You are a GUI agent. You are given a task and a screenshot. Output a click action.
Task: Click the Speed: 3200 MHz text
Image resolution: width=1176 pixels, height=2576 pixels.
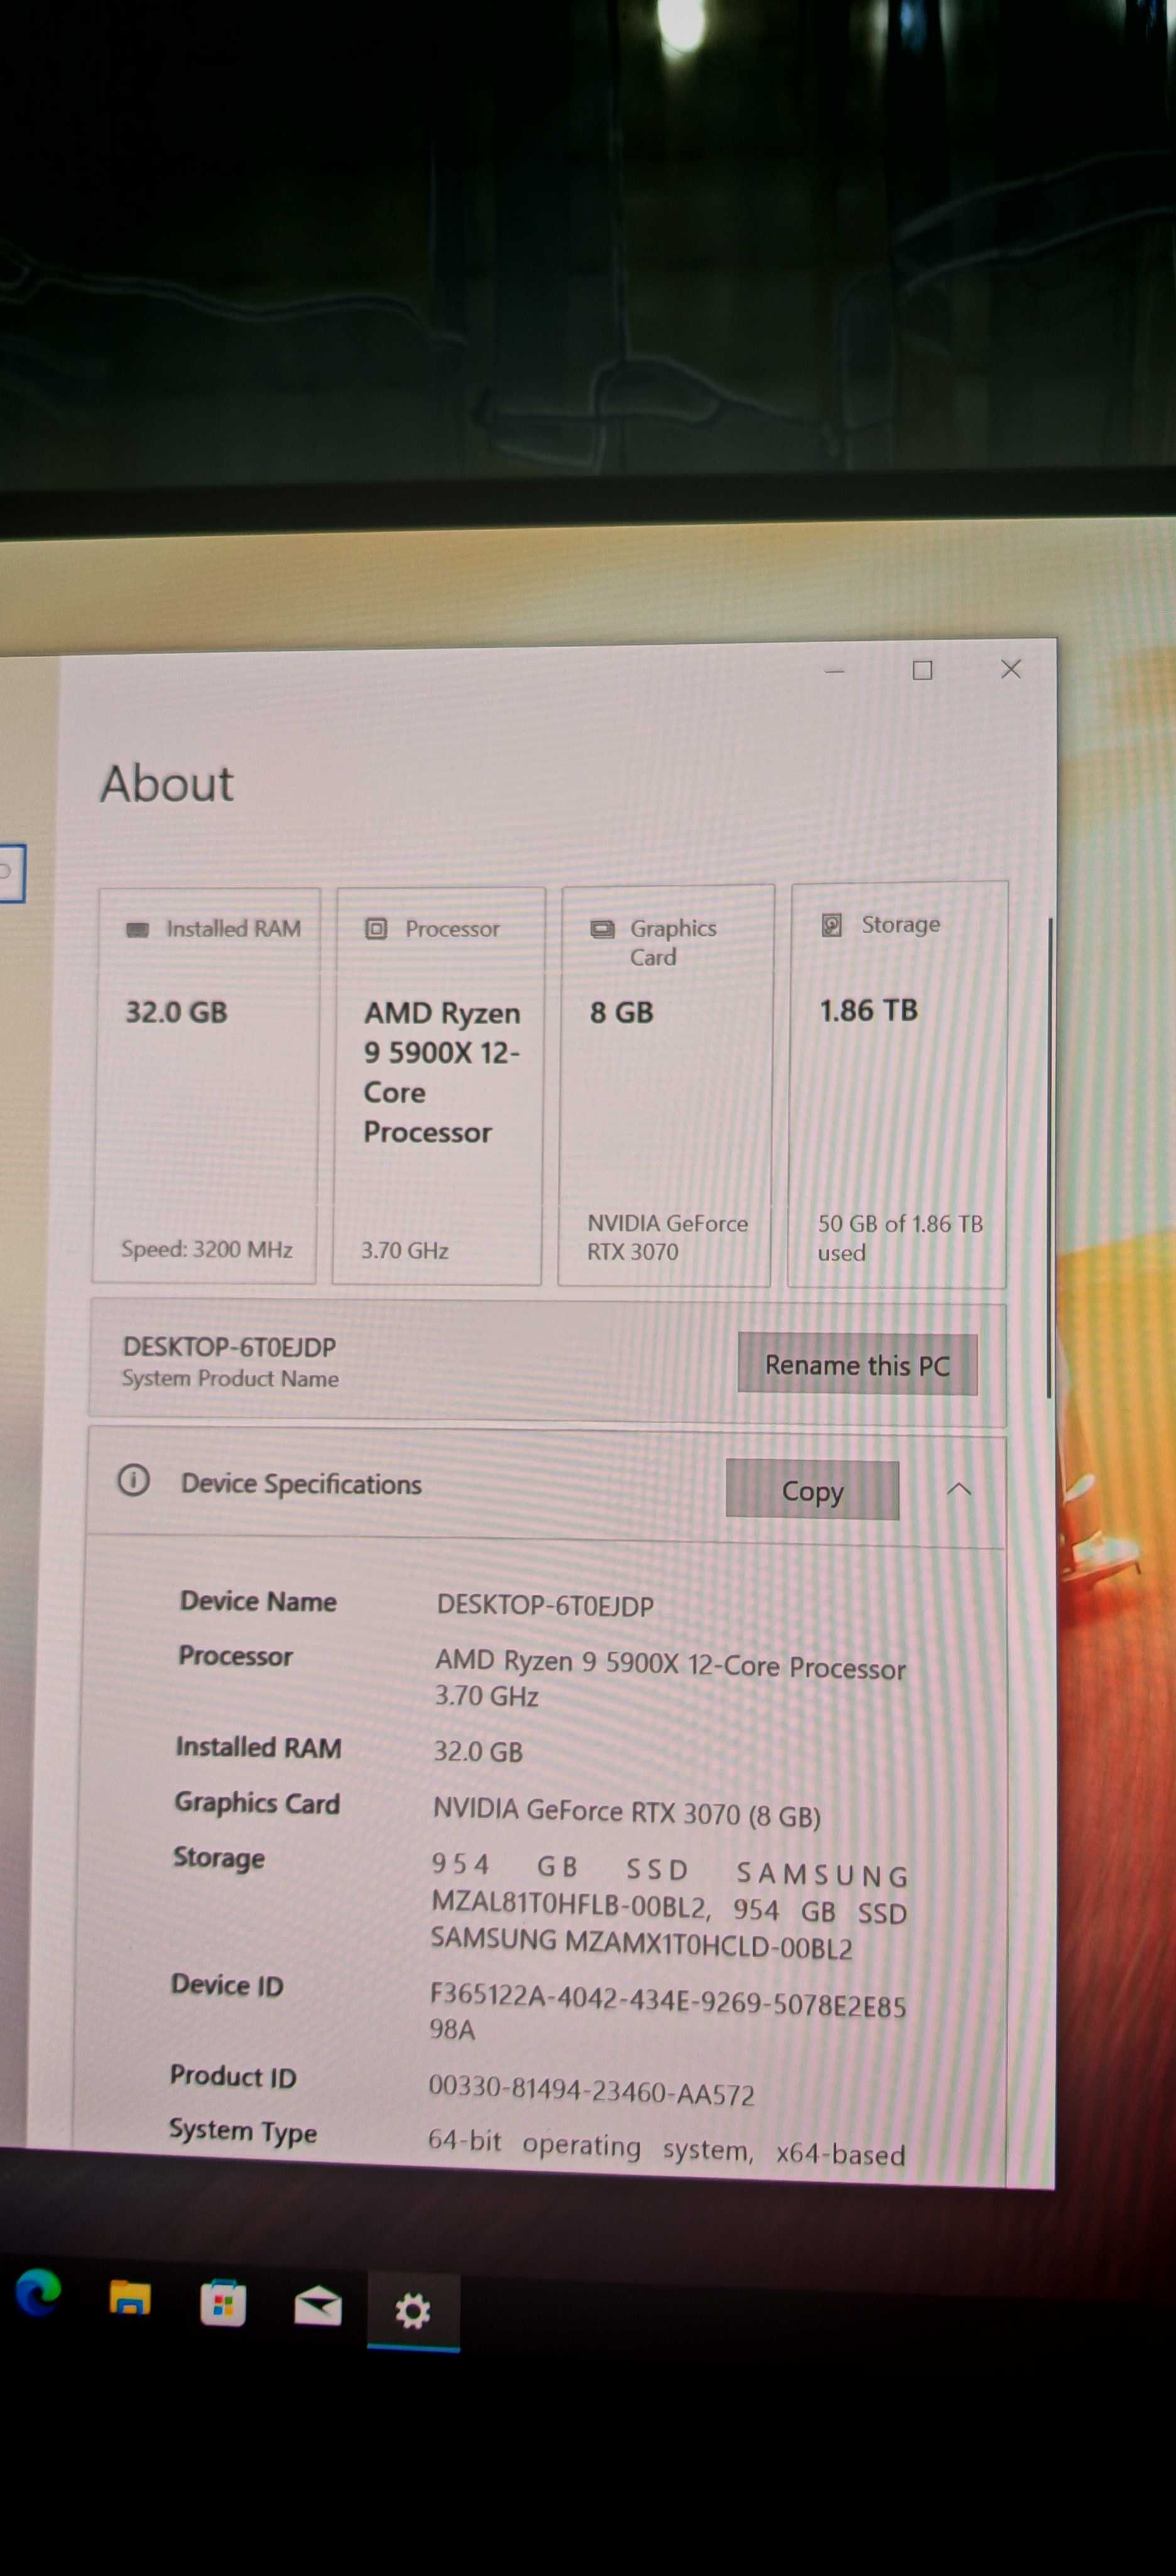click(x=207, y=1249)
